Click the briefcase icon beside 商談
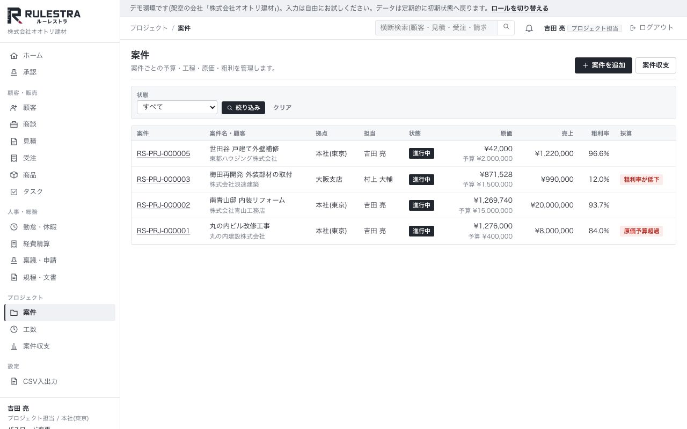This screenshot has height=429, width=687. [14, 124]
